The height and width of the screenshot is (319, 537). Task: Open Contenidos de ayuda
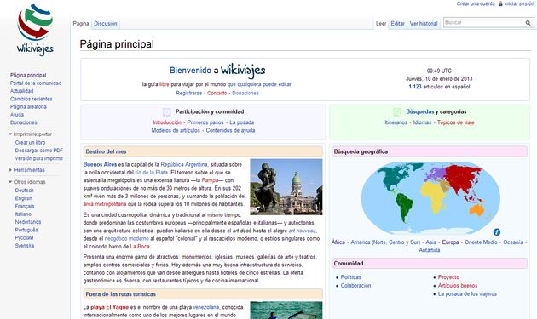(x=230, y=130)
